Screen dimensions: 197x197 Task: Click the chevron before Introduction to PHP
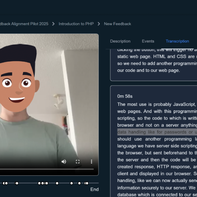click(53, 24)
